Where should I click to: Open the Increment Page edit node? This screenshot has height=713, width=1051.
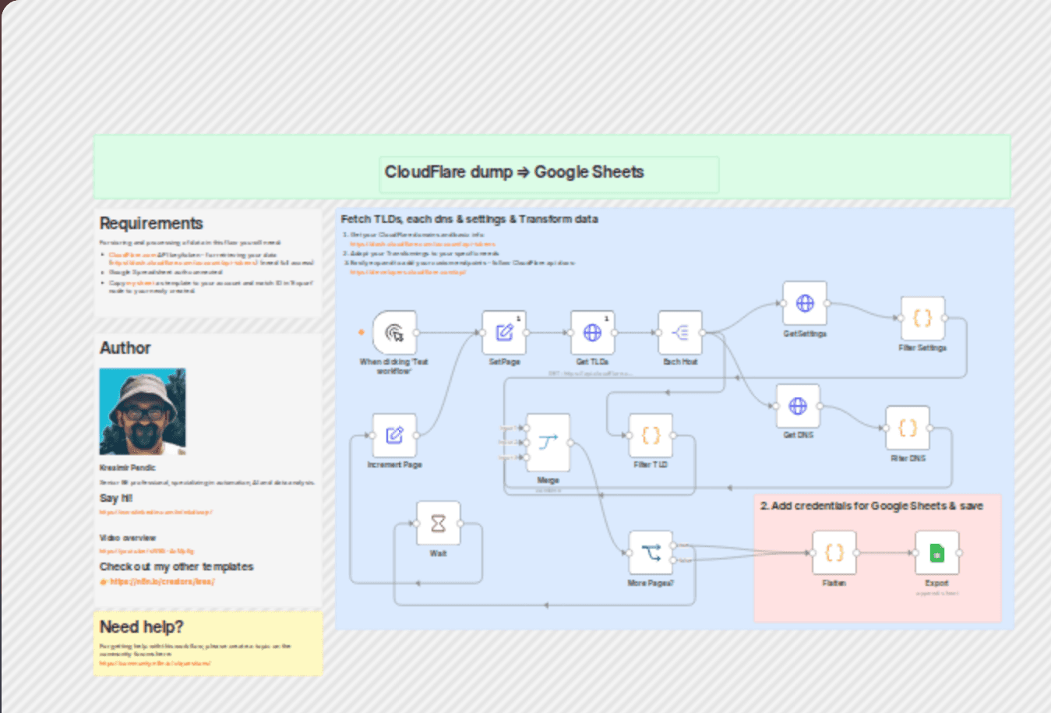394,436
